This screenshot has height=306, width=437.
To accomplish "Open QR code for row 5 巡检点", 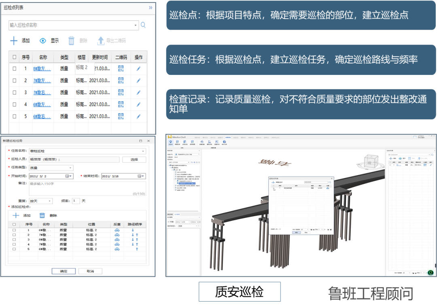I will coord(121,116).
